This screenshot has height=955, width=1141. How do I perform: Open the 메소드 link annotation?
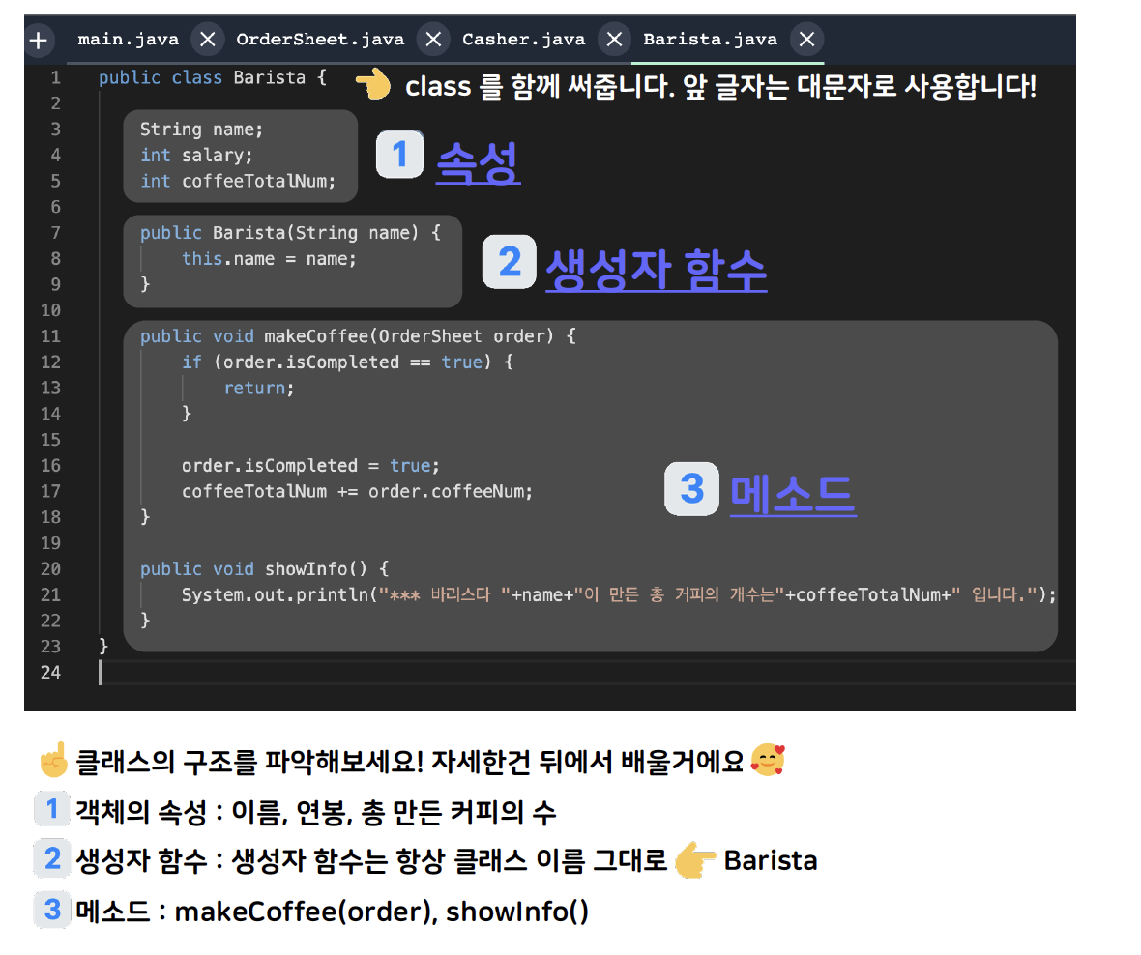click(793, 491)
